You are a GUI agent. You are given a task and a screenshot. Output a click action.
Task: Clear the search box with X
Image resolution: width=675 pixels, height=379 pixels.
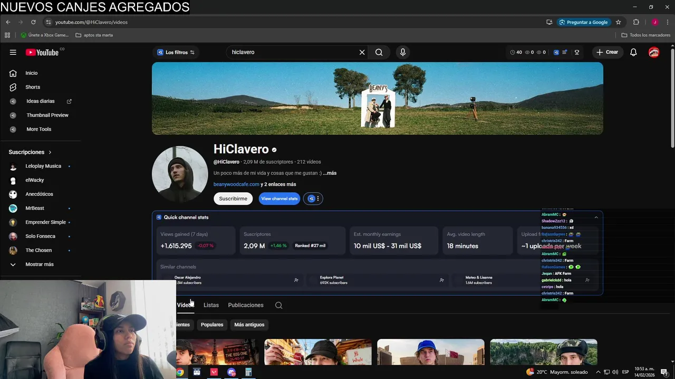pos(362,52)
